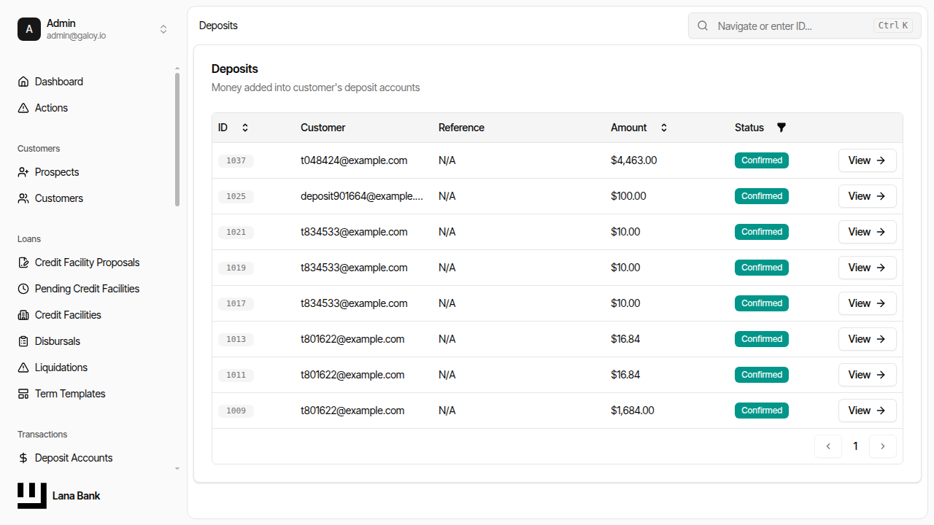Screen dimensions: 934x525
Task: Click ID badge 1013
Action: pyautogui.click(x=236, y=339)
